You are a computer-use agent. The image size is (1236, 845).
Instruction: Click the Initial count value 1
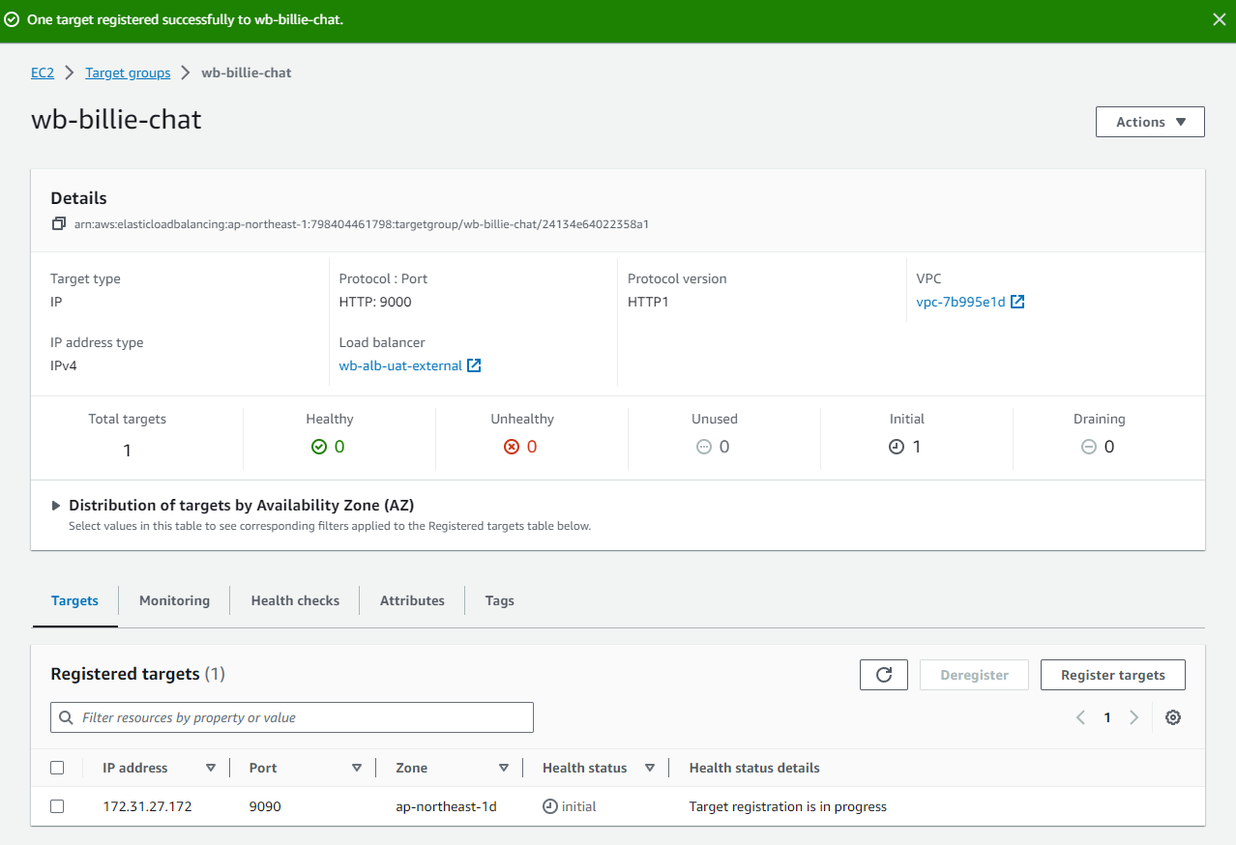(917, 447)
